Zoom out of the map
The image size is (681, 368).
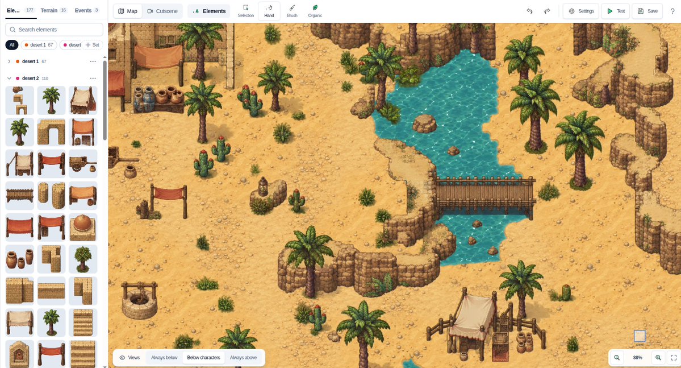tap(617, 358)
